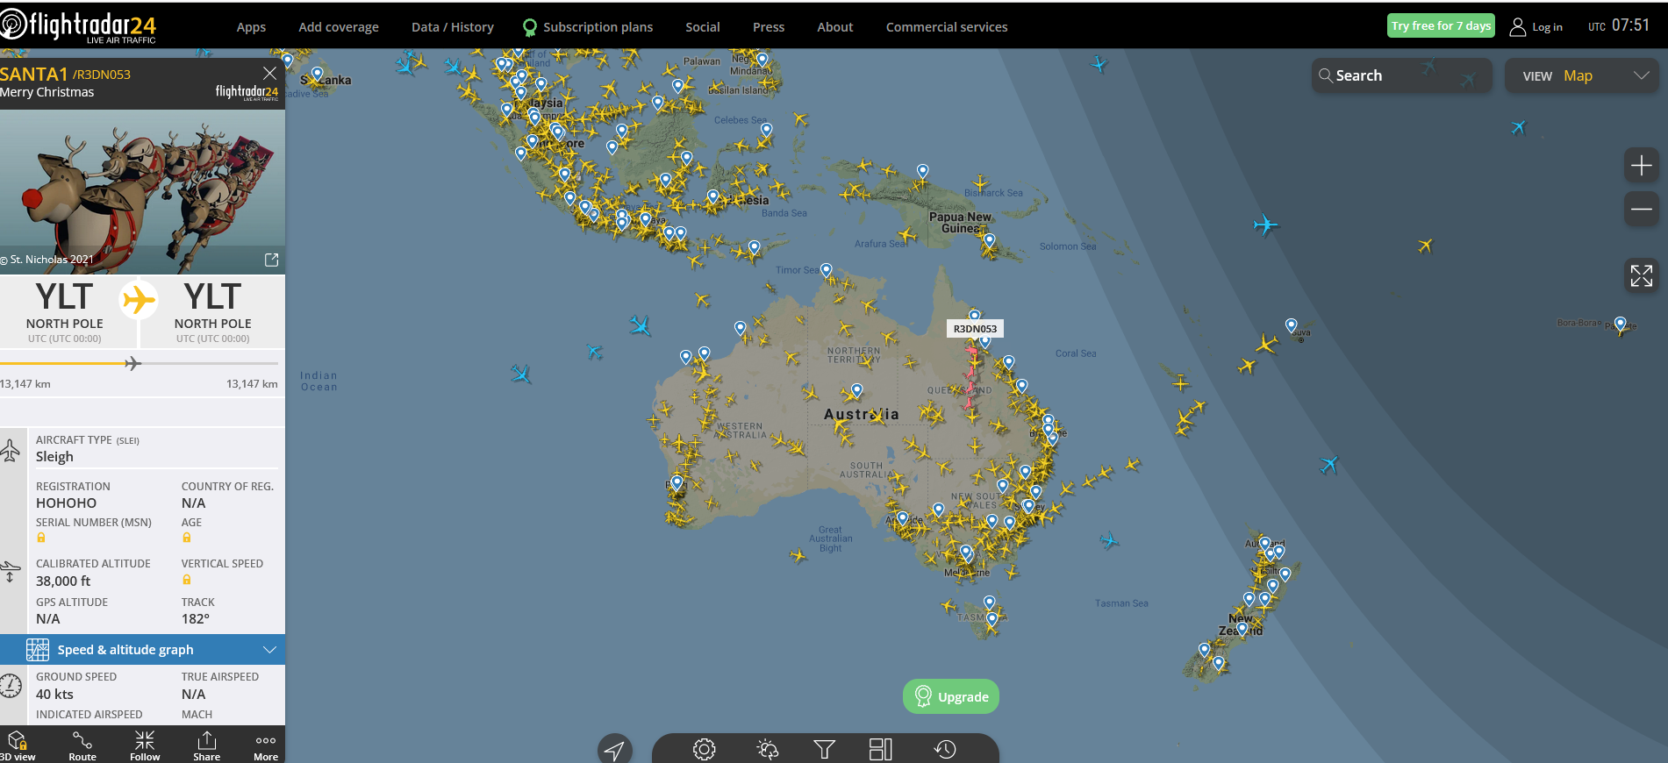Screen dimensions: 1668x763
Task: Open Weather layers icon
Action: click(x=767, y=749)
